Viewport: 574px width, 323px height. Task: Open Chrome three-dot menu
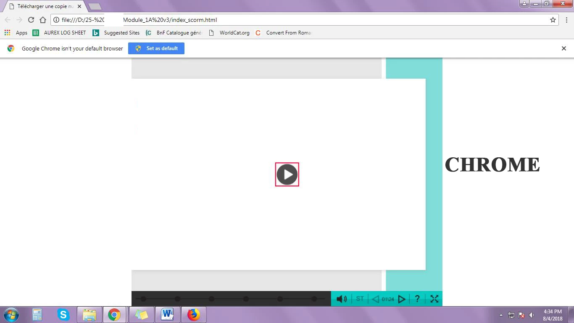coord(566,20)
